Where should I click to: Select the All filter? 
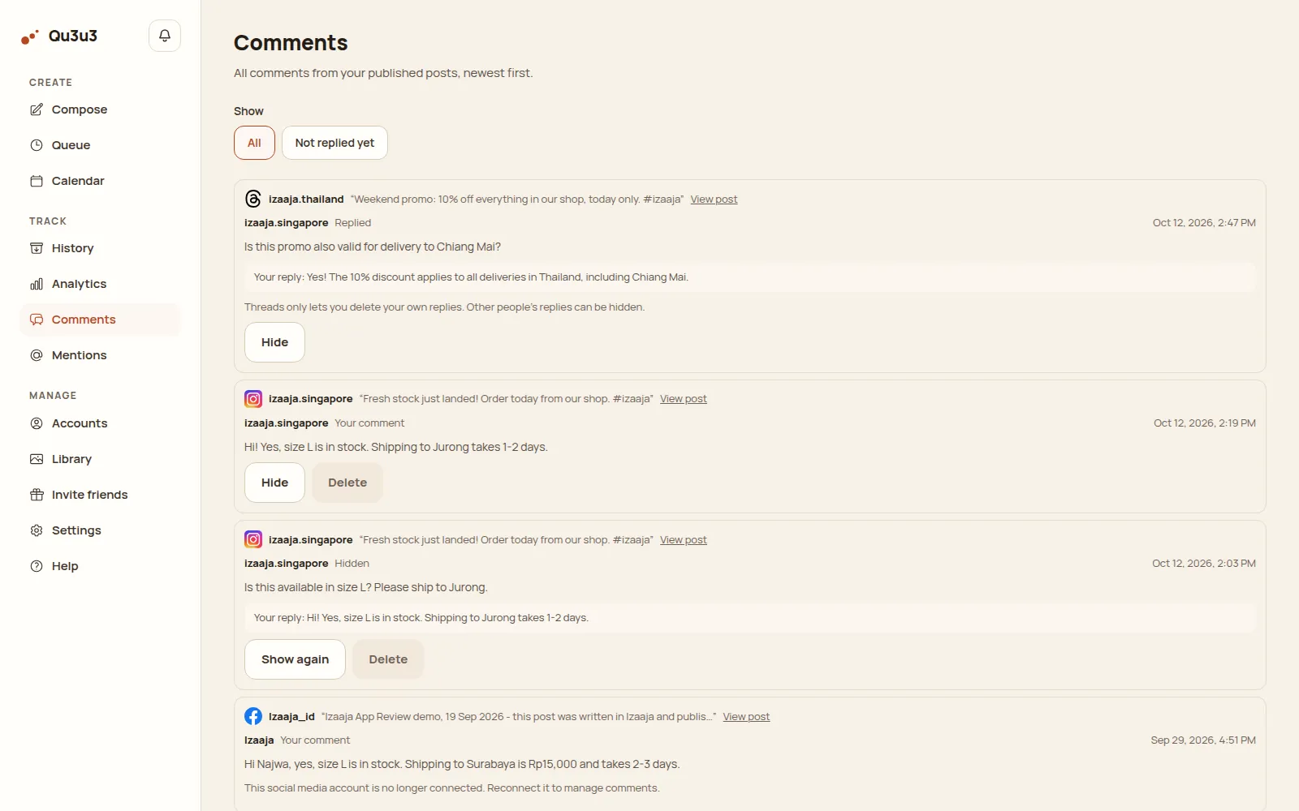pos(254,143)
